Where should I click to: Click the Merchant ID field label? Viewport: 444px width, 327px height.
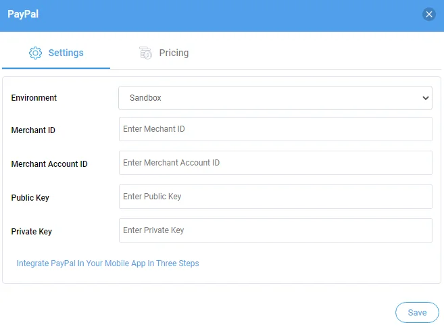pyautogui.click(x=33, y=130)
